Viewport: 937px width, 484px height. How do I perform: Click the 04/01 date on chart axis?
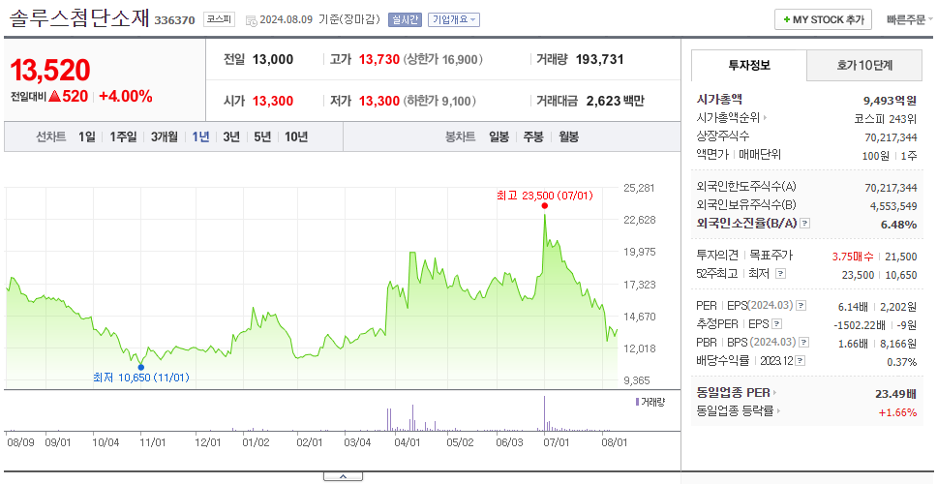click(408, 442)
